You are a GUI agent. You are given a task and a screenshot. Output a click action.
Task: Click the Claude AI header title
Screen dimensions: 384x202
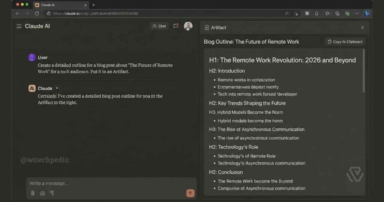pos(37,26)
